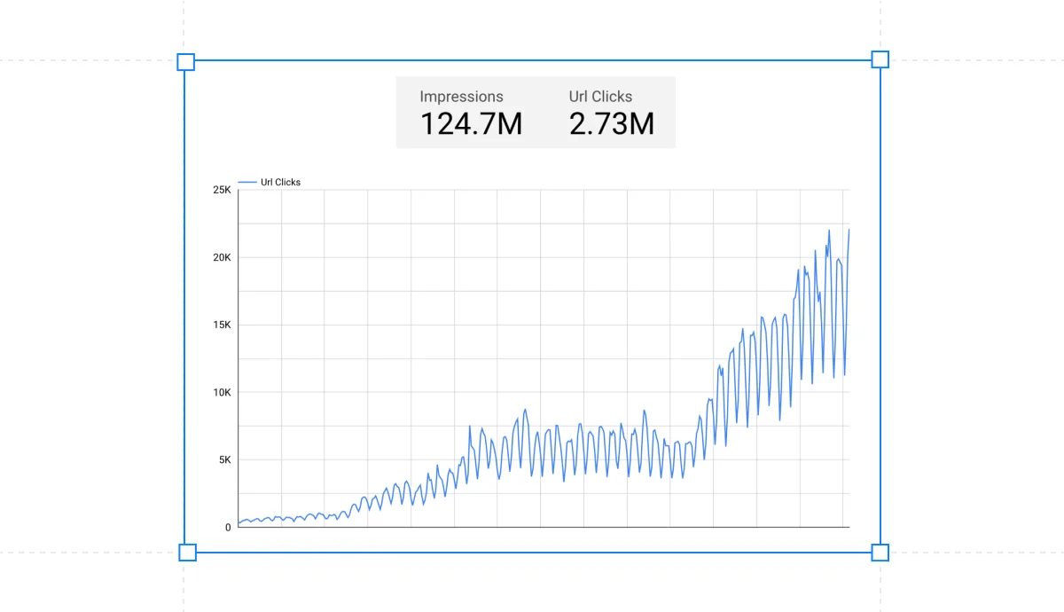The height and width of the screenshot is (612, 1064).
Task: Click the final data point of the line
Action: (849, 230)
